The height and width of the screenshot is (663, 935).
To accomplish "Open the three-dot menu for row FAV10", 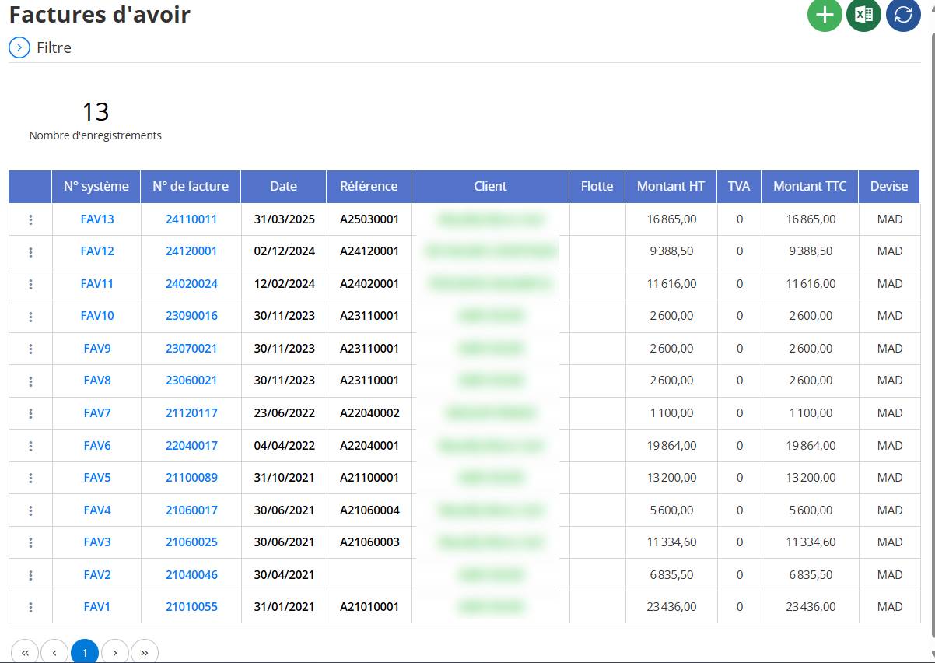I will 30,316.
